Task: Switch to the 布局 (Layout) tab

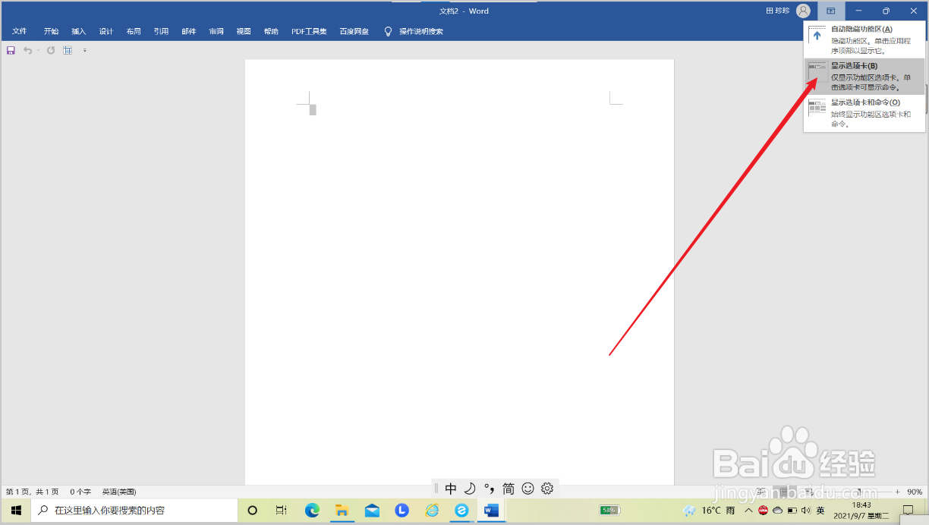Action: 134,31
